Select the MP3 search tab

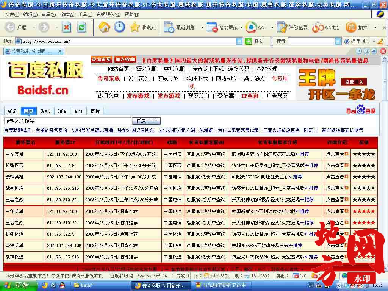[78, 111]
